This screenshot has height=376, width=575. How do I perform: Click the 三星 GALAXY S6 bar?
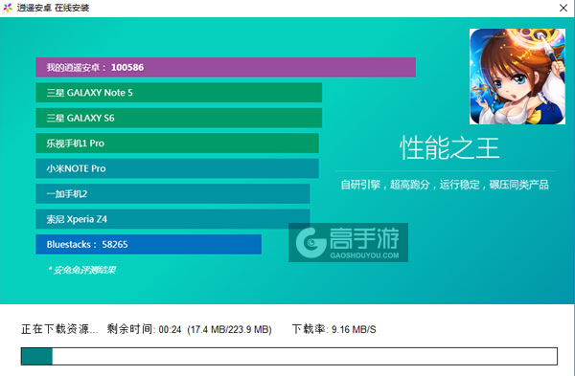[178, 118]
